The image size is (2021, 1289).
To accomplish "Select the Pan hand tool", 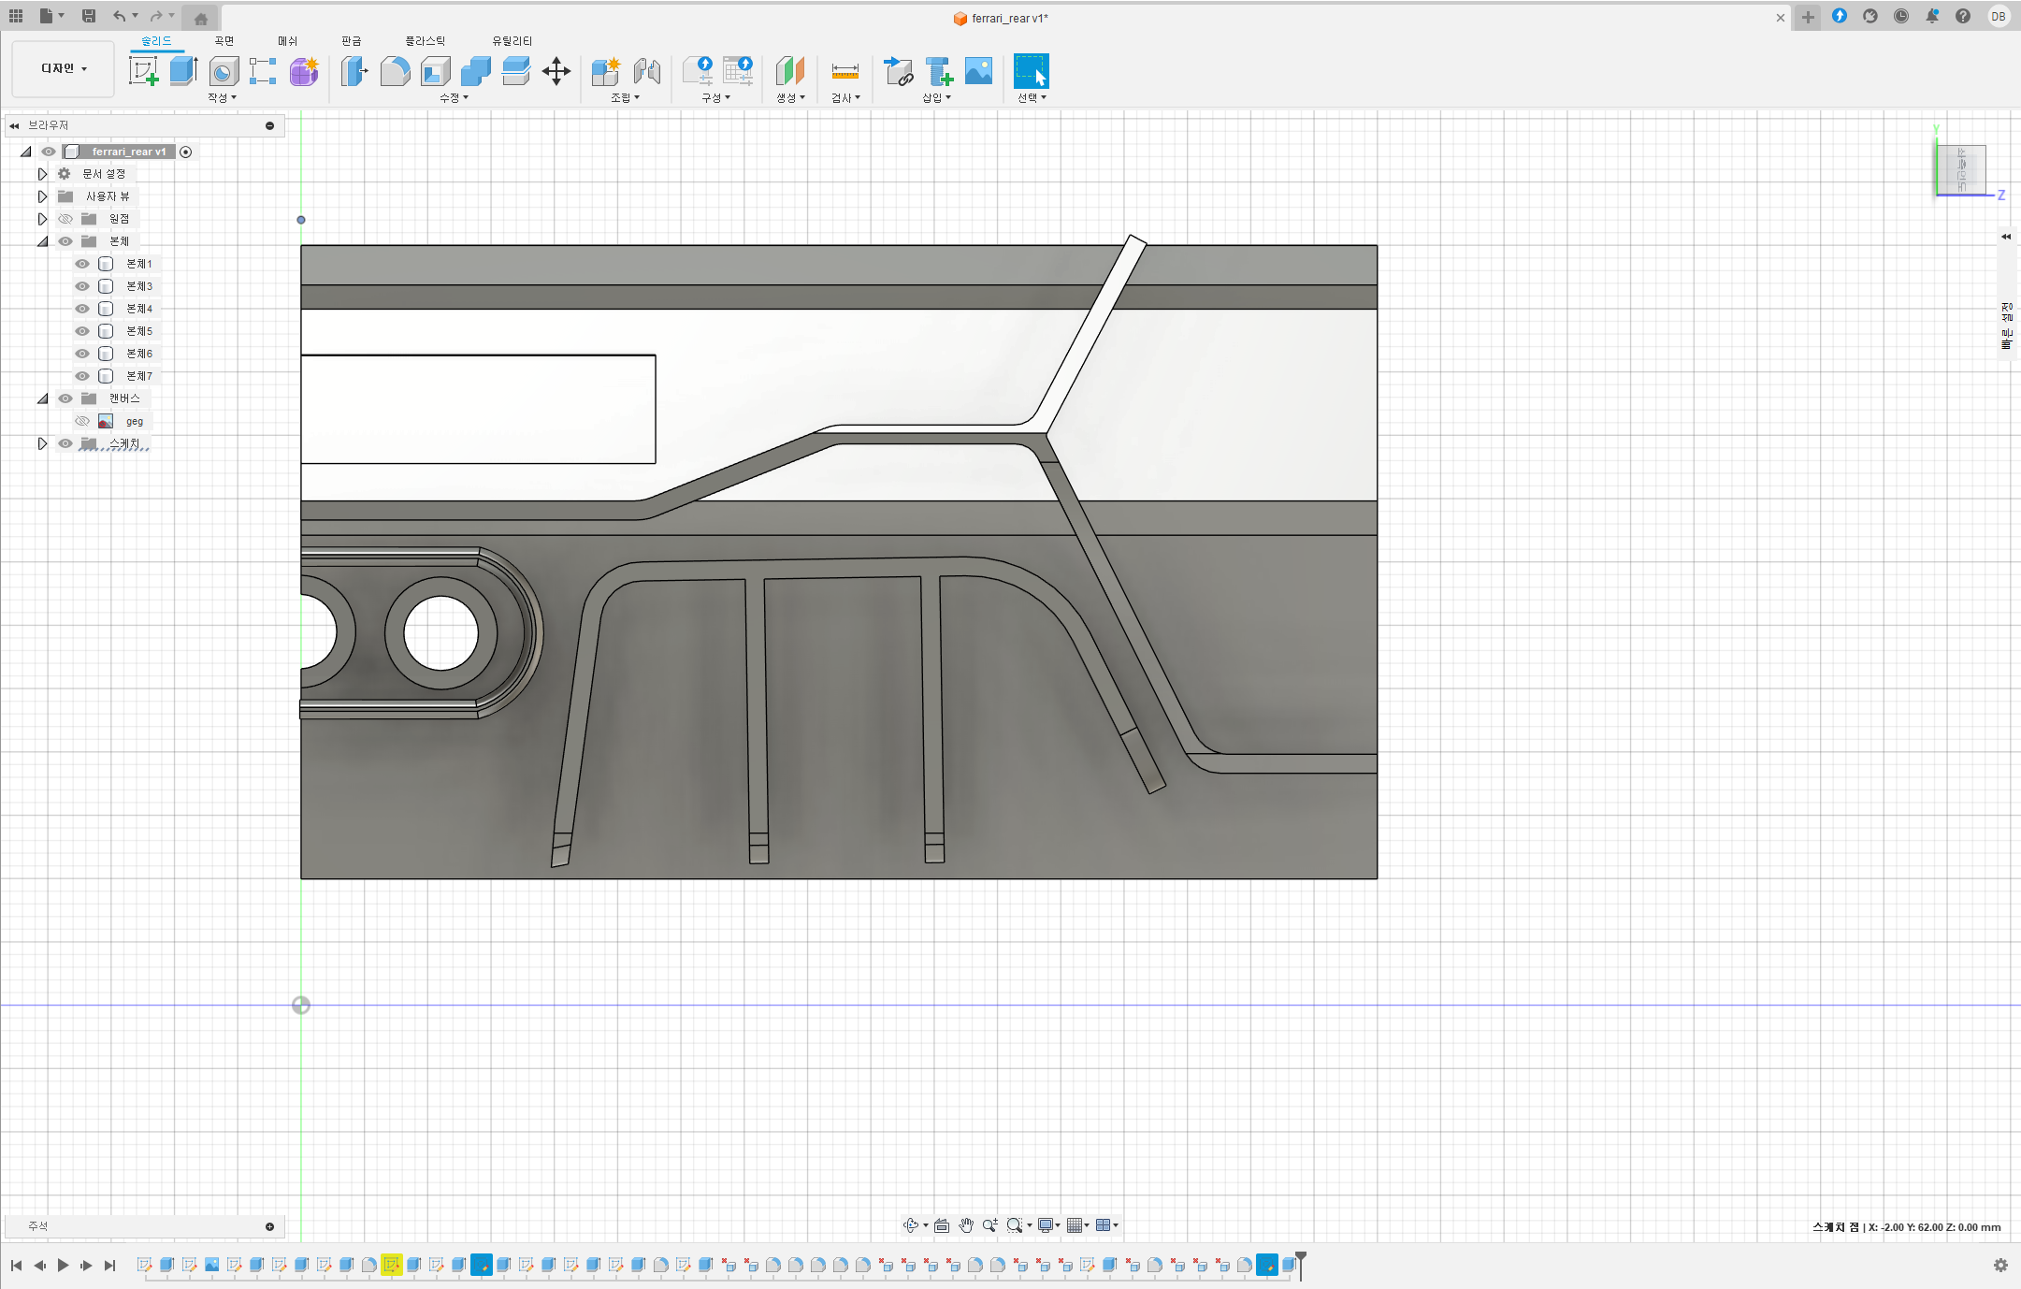I will (966, 1225).
